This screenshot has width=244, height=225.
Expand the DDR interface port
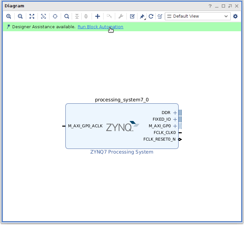pos(175,113)
